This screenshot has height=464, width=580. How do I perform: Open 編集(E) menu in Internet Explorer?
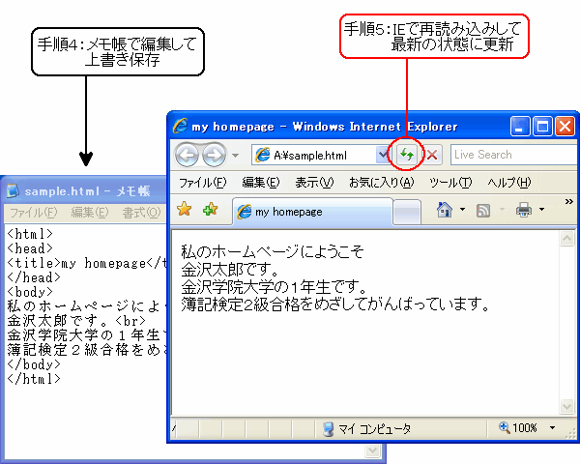click(x=260, y=183)
